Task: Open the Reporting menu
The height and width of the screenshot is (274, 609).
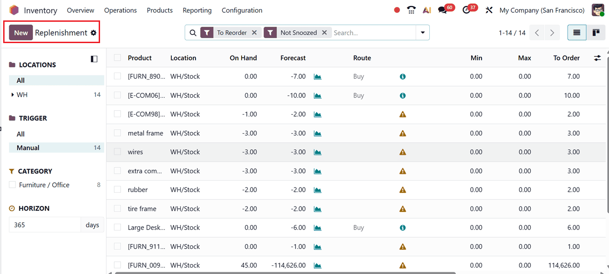Action: (x=197, y=10)
